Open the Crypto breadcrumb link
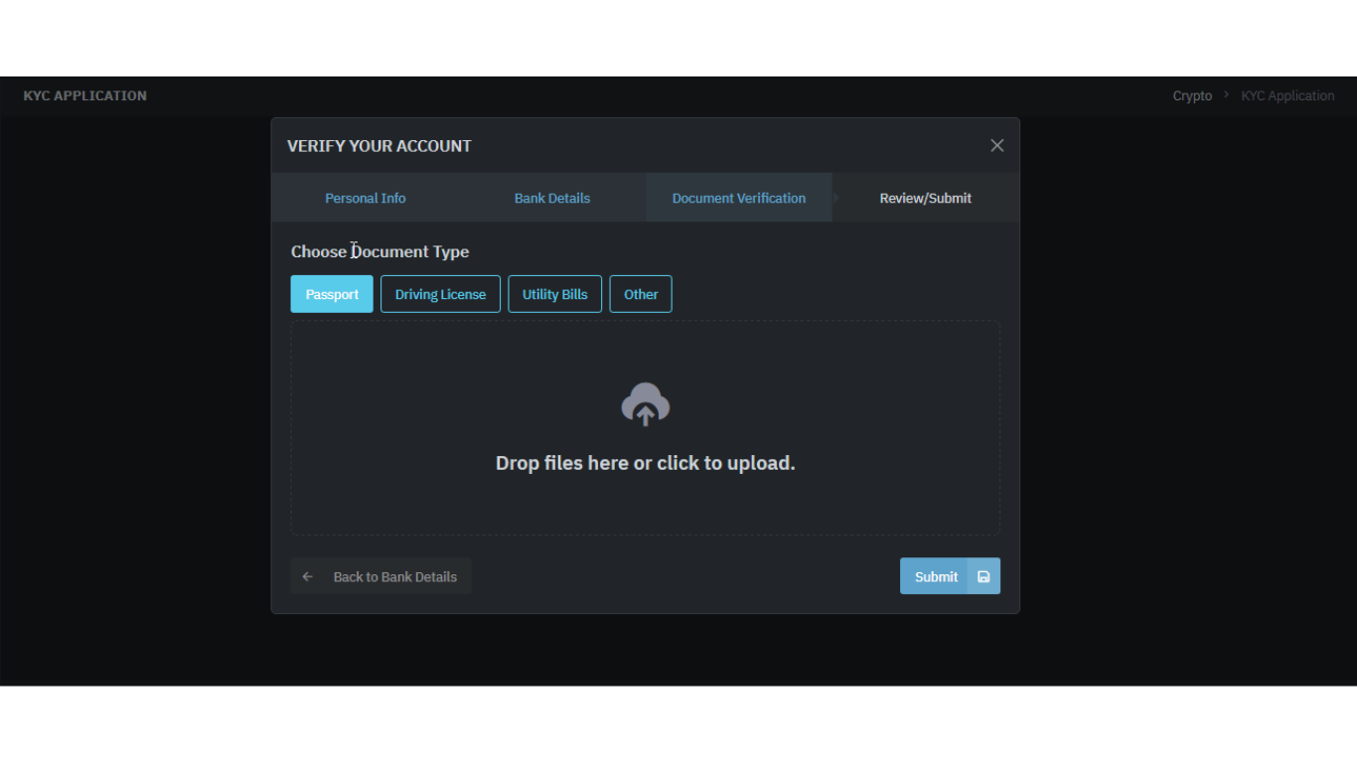 click(x=1192, y=96)
